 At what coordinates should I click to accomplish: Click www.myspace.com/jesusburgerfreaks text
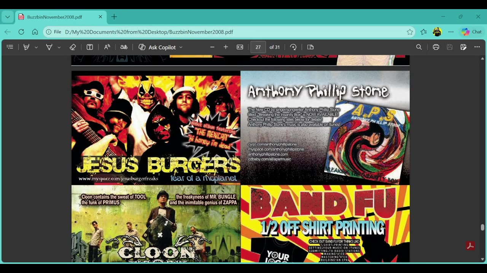coord(118,178)
